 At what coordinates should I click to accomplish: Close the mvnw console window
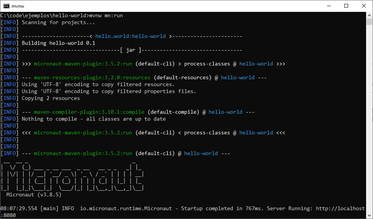tap(364, 6)
